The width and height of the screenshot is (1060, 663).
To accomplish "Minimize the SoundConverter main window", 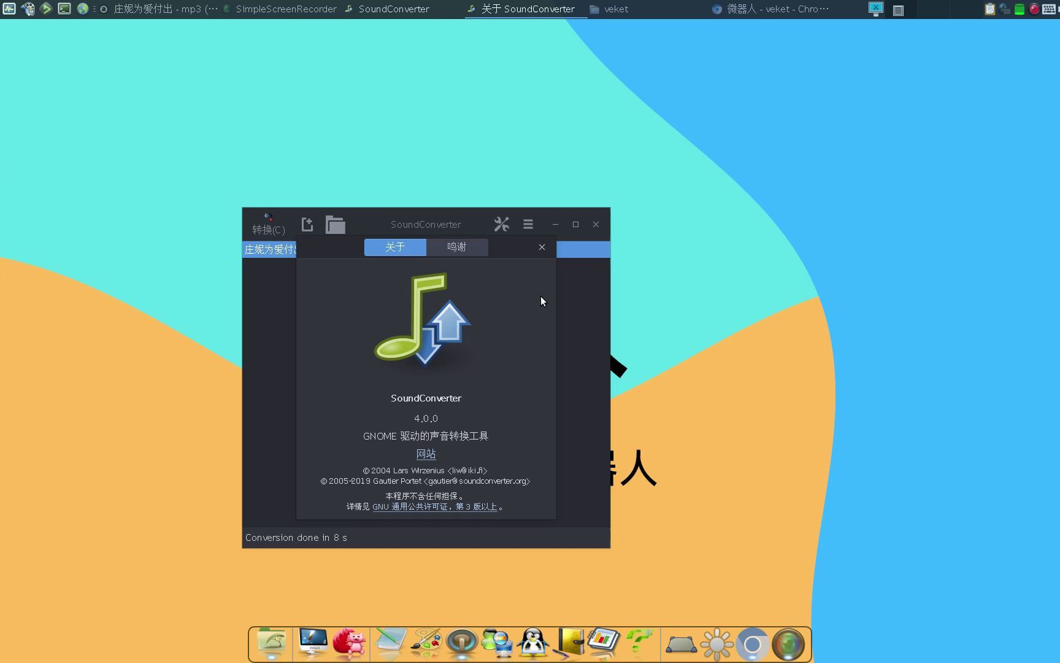I will coord(555,225).
